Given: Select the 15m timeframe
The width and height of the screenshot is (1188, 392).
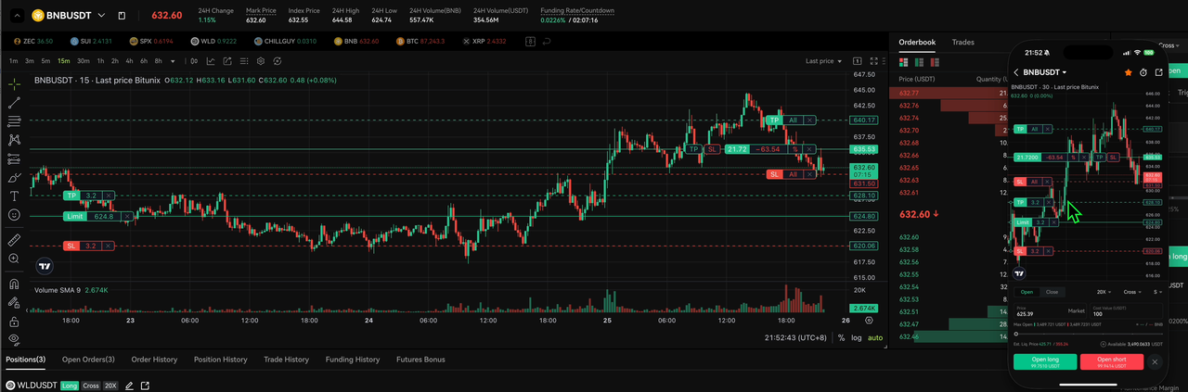Looking at the screenshot, I should 64,61.
